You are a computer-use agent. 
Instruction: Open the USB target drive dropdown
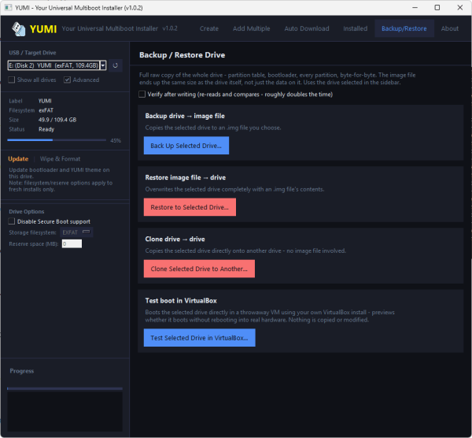(x=57, y=65)
